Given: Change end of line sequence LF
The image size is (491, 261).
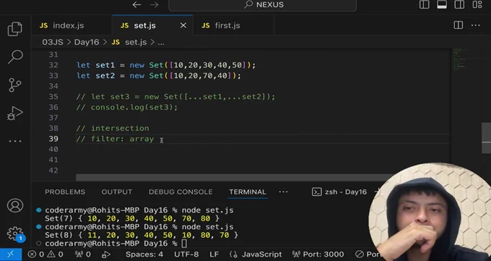Looking at the screenshot, I should click(x=214, y=254).
